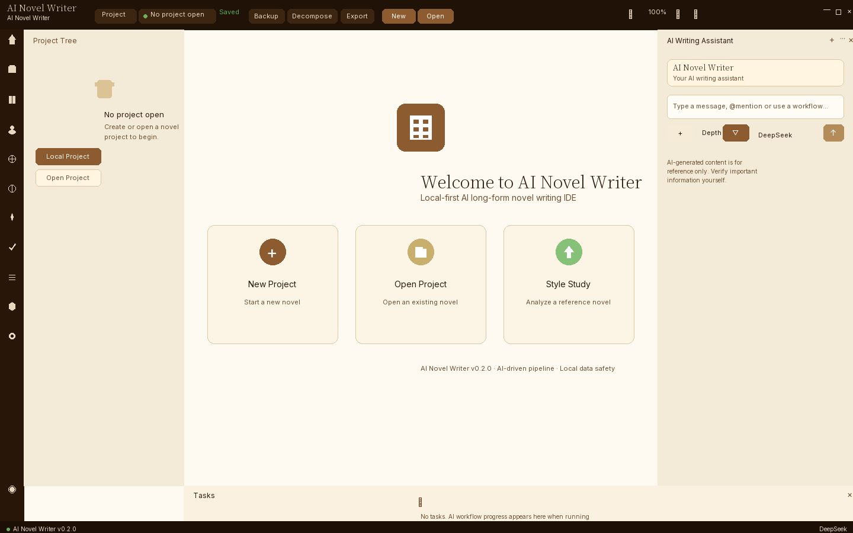
Task: Click the Open an existing novel text
Action: 420,302
